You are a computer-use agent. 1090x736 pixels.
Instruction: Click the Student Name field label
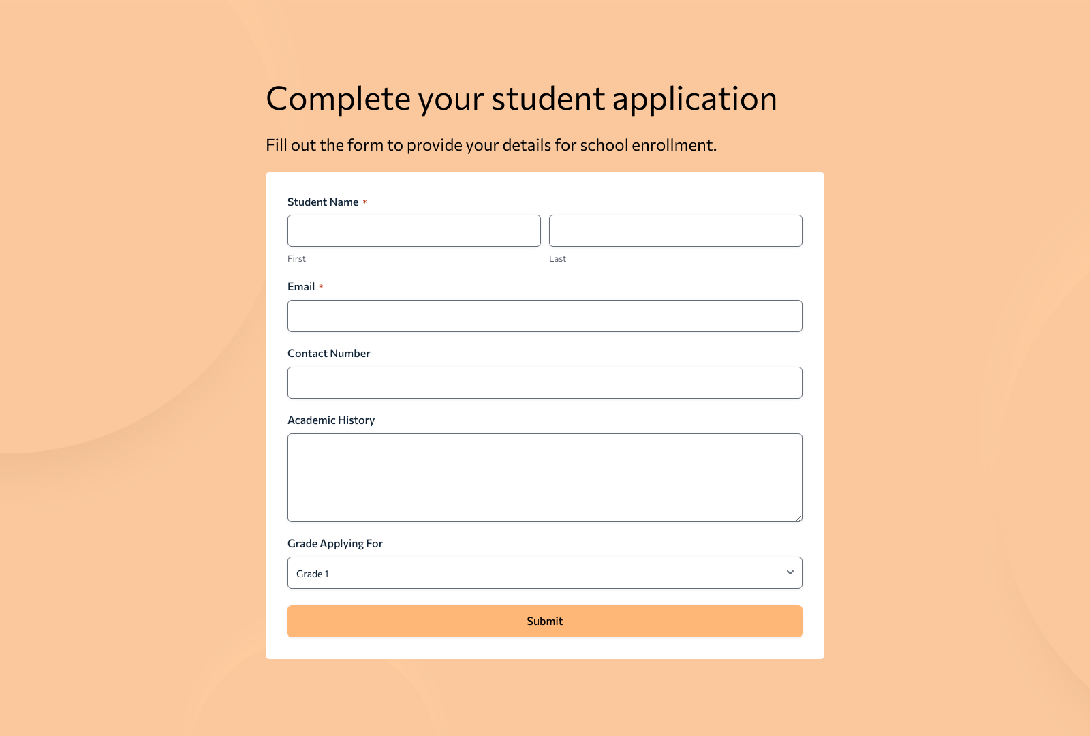pos(323,202)
